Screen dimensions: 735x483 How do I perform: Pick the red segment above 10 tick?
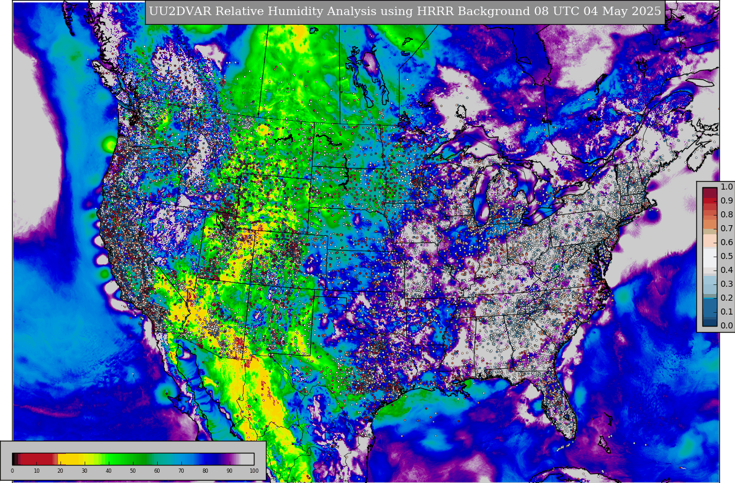tap(36, 459)
